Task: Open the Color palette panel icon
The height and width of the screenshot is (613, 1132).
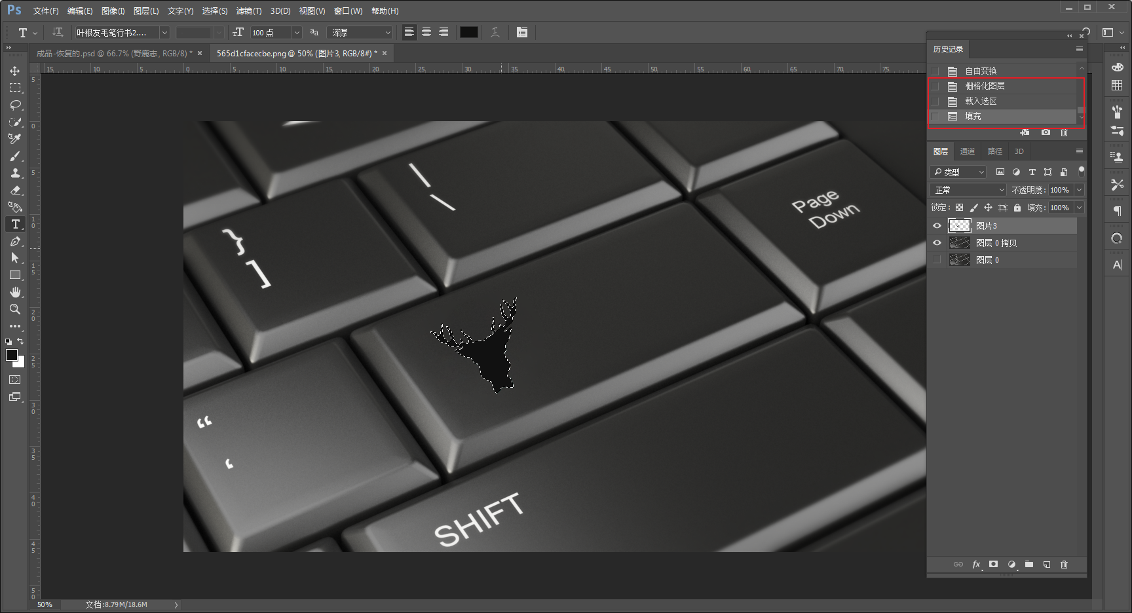Action: [1117, 67]
